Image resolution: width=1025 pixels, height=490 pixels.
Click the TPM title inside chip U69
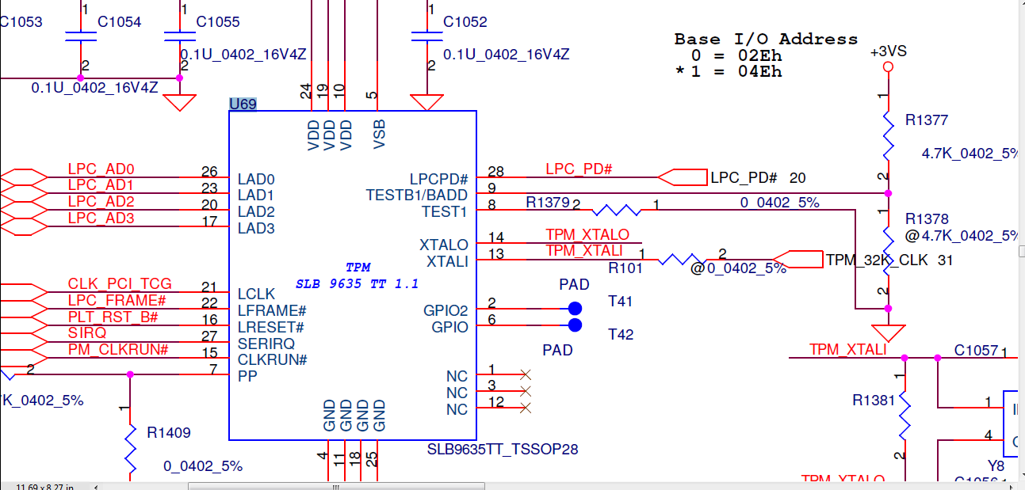pos(358,268)
